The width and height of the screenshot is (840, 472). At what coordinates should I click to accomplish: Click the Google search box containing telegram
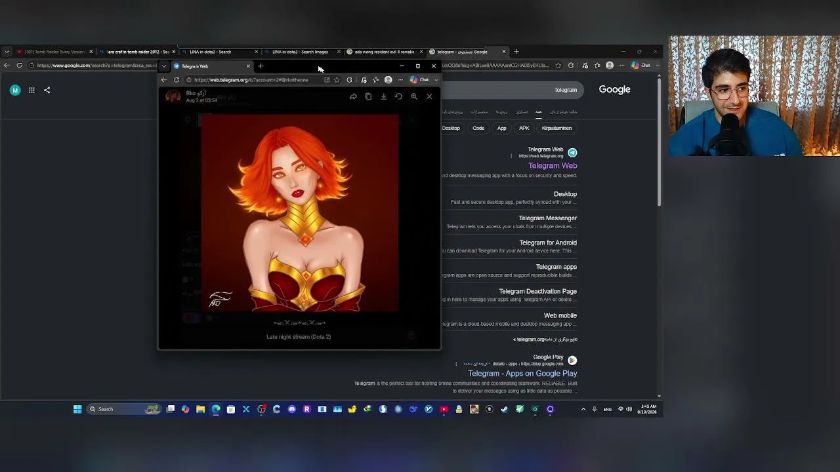point(512,90)
